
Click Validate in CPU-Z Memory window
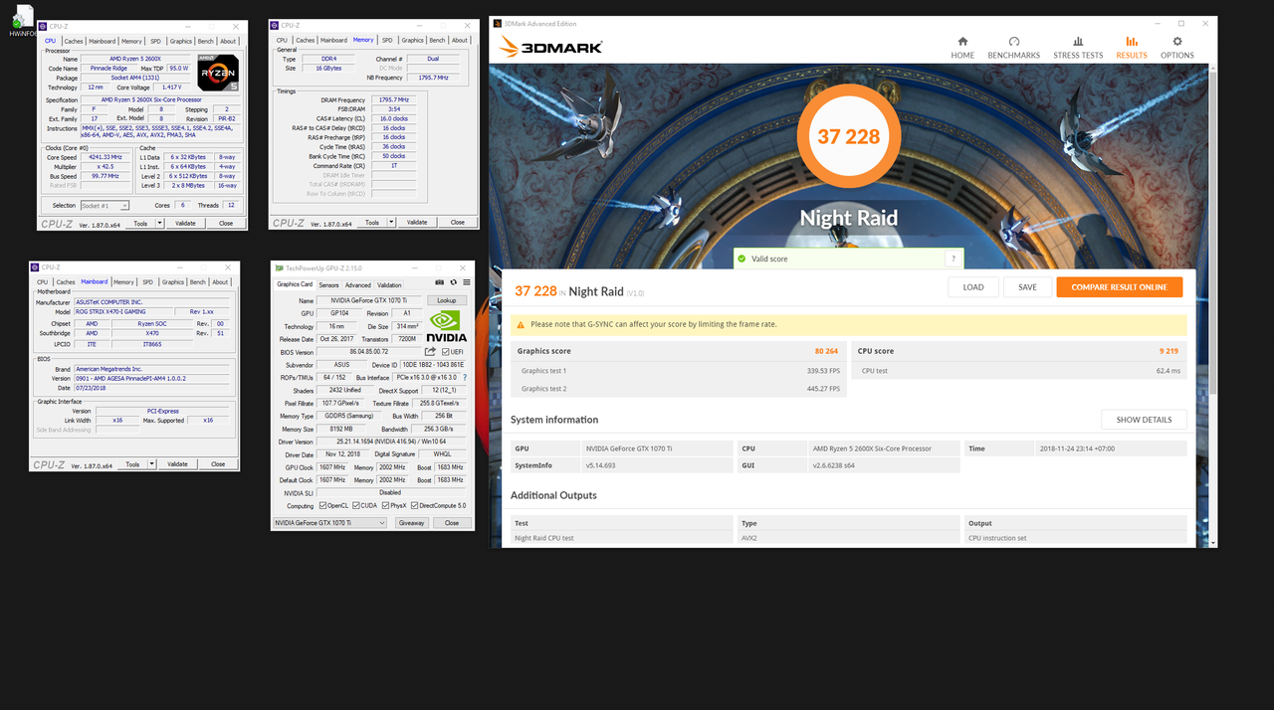point(417,222)
